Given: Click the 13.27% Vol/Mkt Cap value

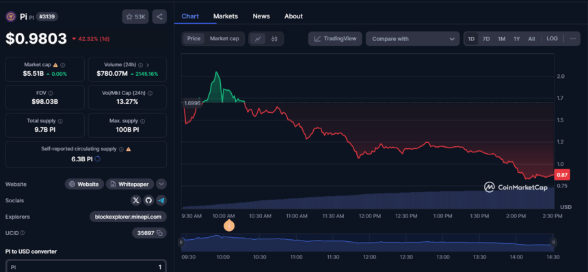Looking at the screenshot, I should 127,102.
